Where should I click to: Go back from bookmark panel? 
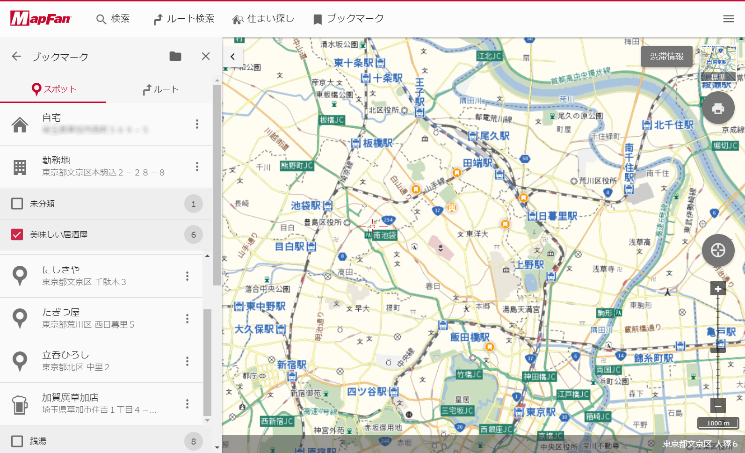point(17,56)
